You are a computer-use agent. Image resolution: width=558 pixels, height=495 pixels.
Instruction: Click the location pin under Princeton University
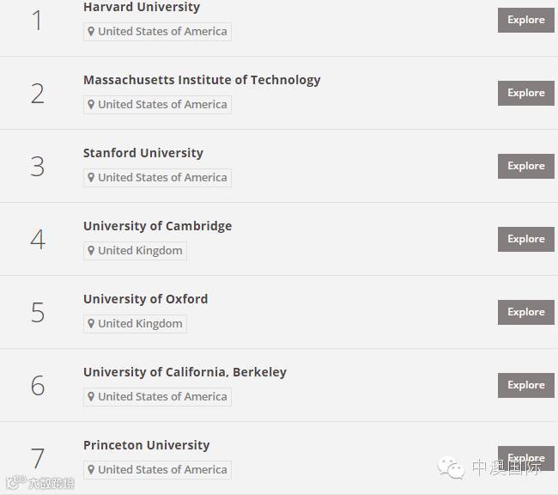click(x=91, y=470)
